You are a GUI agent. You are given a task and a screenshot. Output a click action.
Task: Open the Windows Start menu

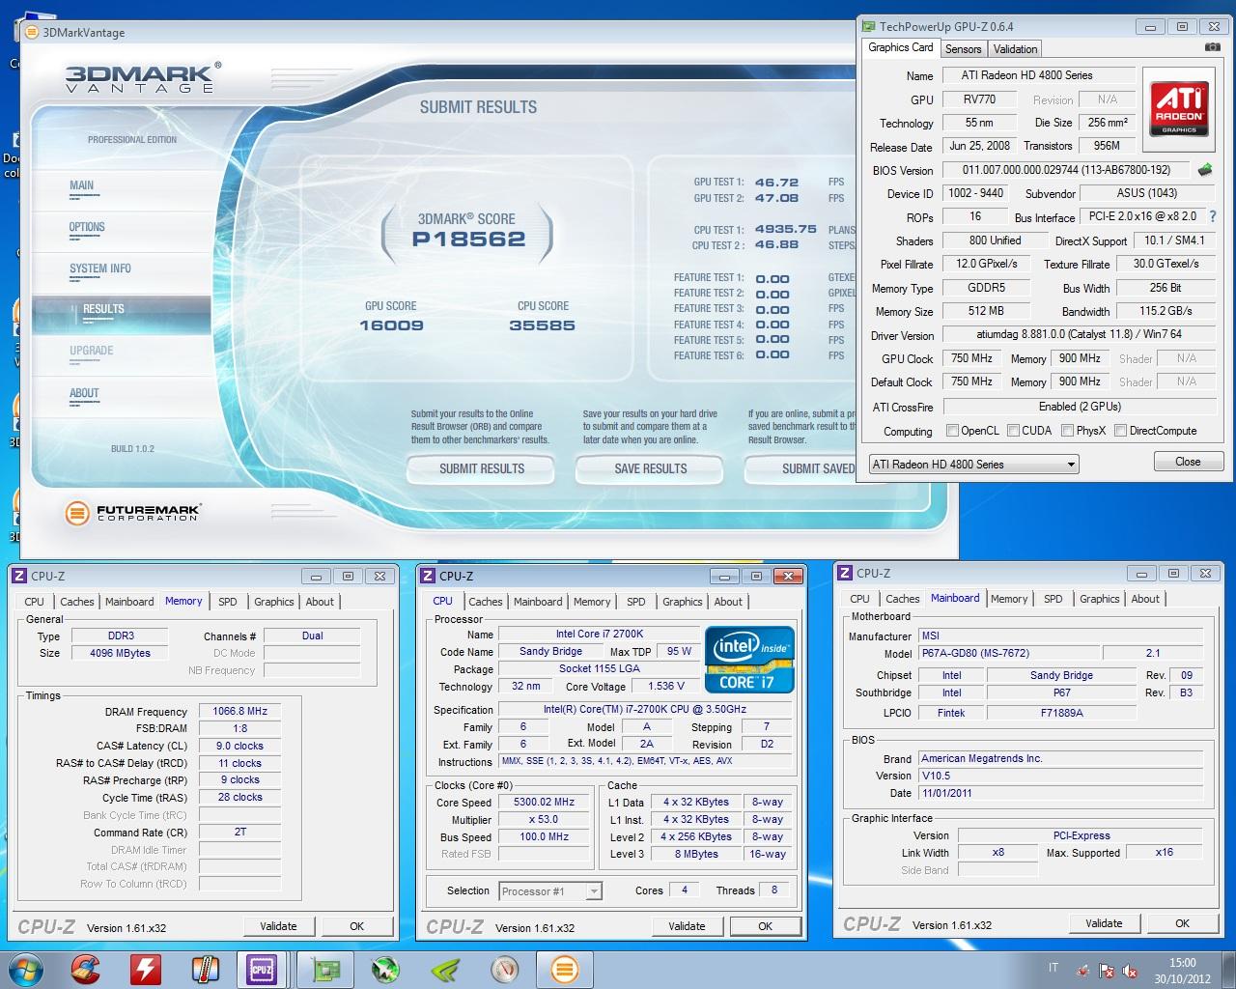tap(25, 969)
